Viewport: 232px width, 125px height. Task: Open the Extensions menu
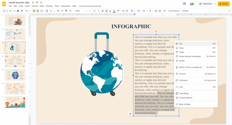66,6
